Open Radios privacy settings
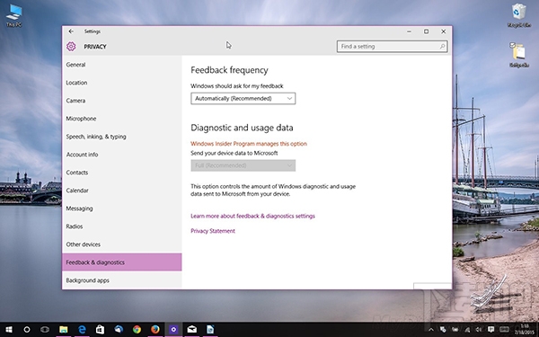Image resolution: width=539 pixels, height=337 pixels. coord(121,226)
